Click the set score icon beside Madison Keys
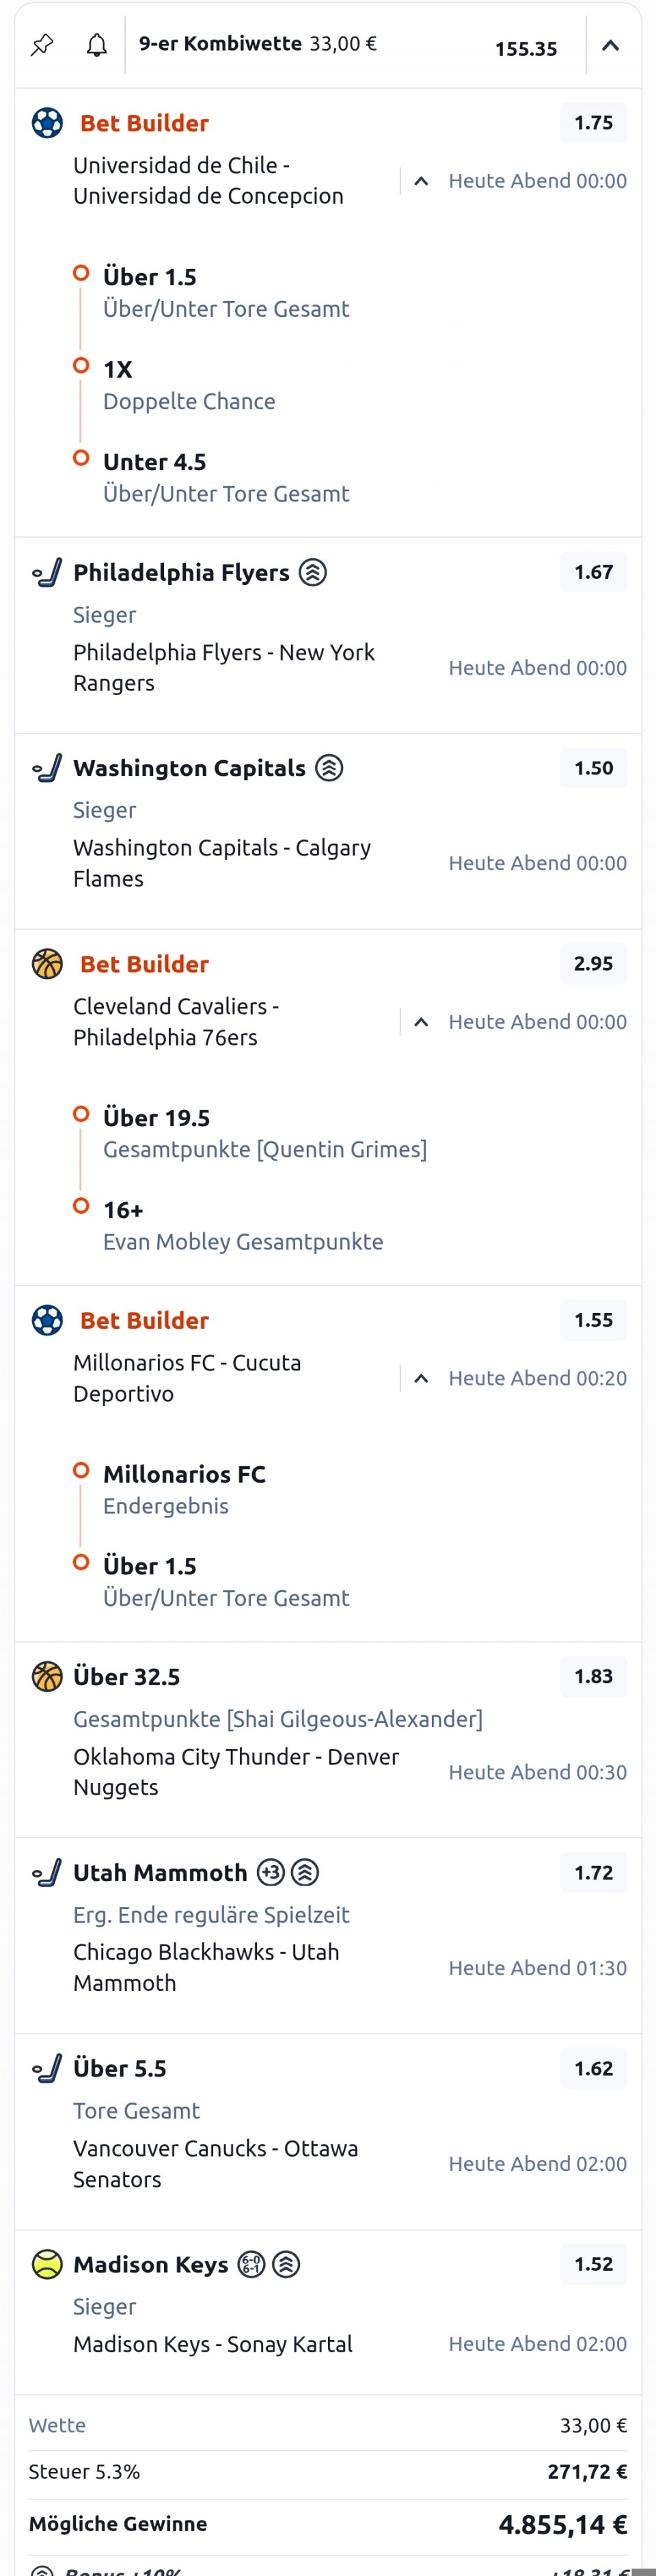656x2576 pixels. [251, 2264]
